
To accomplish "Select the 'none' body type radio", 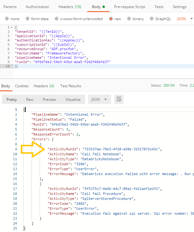I will click(x=7, y=19).
